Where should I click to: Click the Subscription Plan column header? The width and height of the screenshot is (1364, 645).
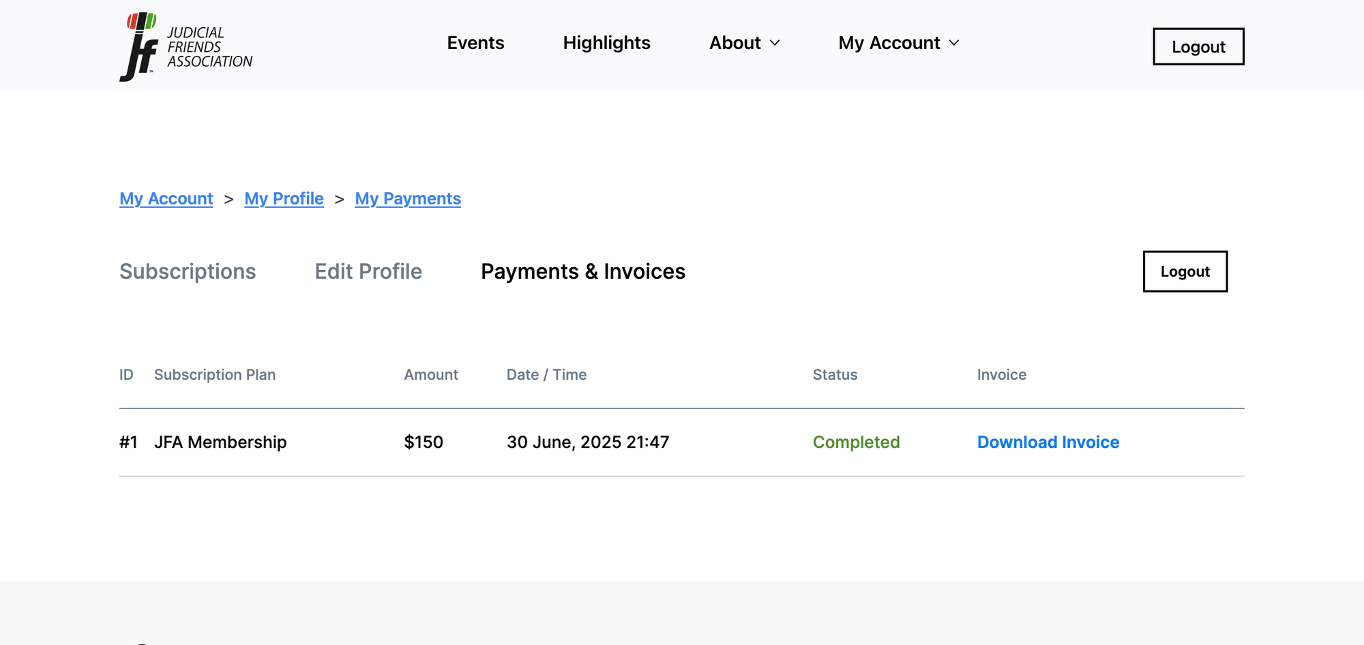[x=215, y=375]
